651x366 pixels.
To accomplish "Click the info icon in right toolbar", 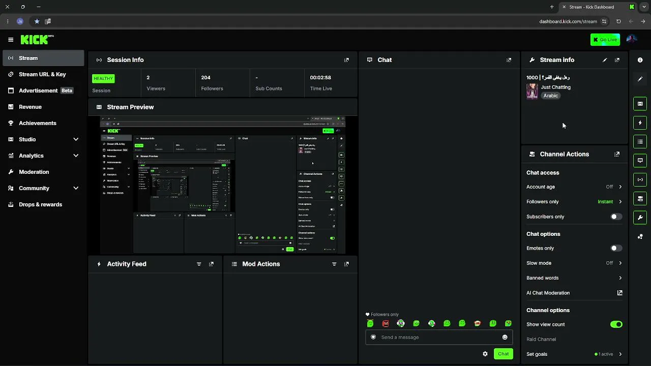I will [x=640, y=60].
